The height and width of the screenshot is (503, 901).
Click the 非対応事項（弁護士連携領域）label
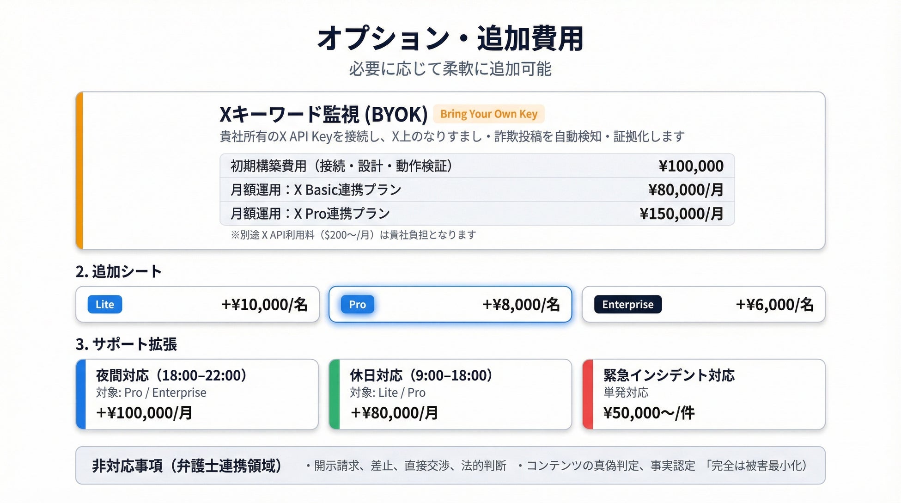tap(187, 466)
